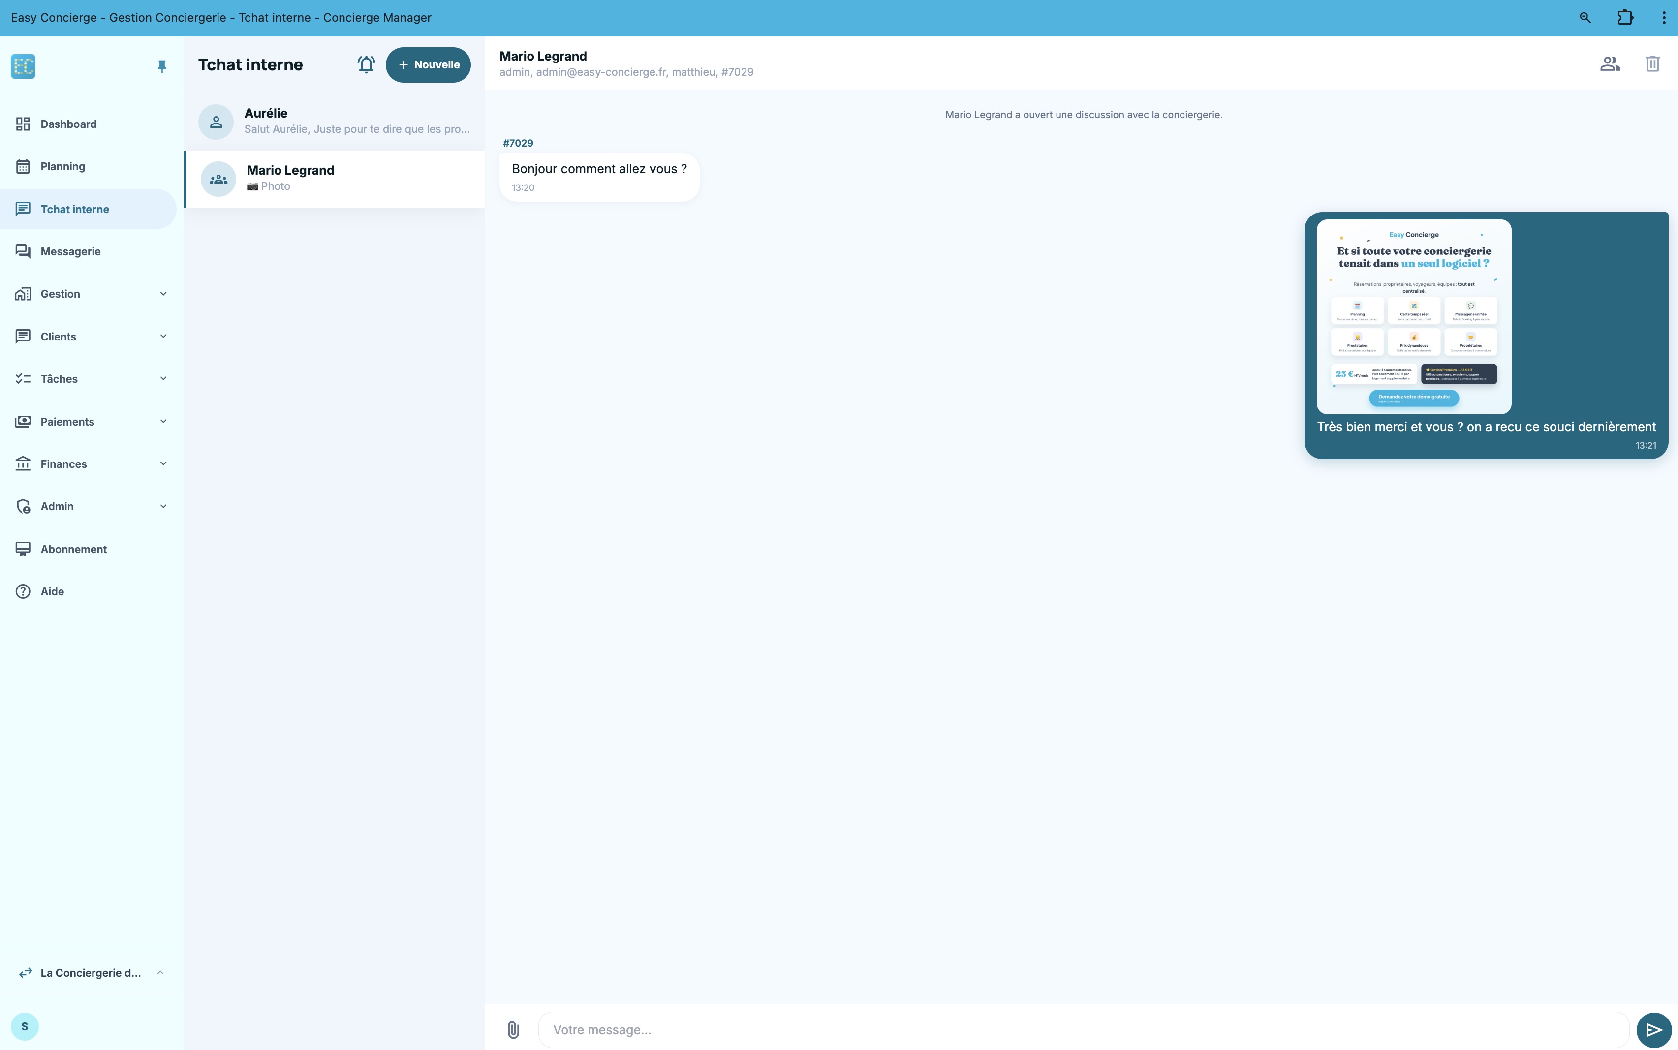The width and height of the screenshot is (1678, 1050).
Task: Open the La Conciergerie account switcher
Action: pyautogui.click(x=92, y=973)
